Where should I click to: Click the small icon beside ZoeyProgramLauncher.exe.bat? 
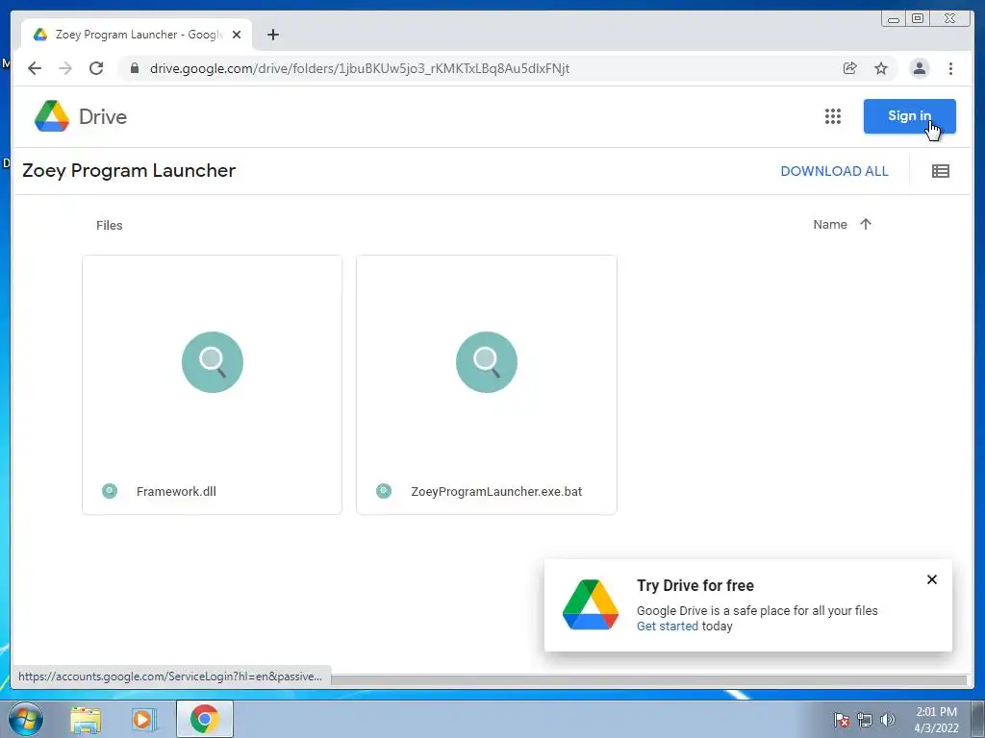(x=384, y=491)
